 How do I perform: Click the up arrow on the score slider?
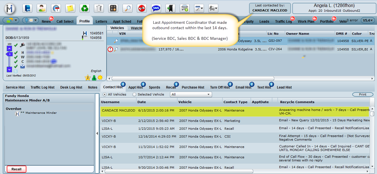tap(9, 48)
